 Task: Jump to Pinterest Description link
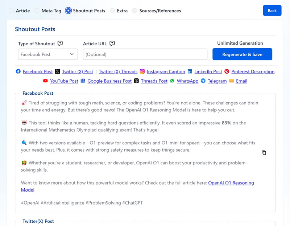click(253, 71)
